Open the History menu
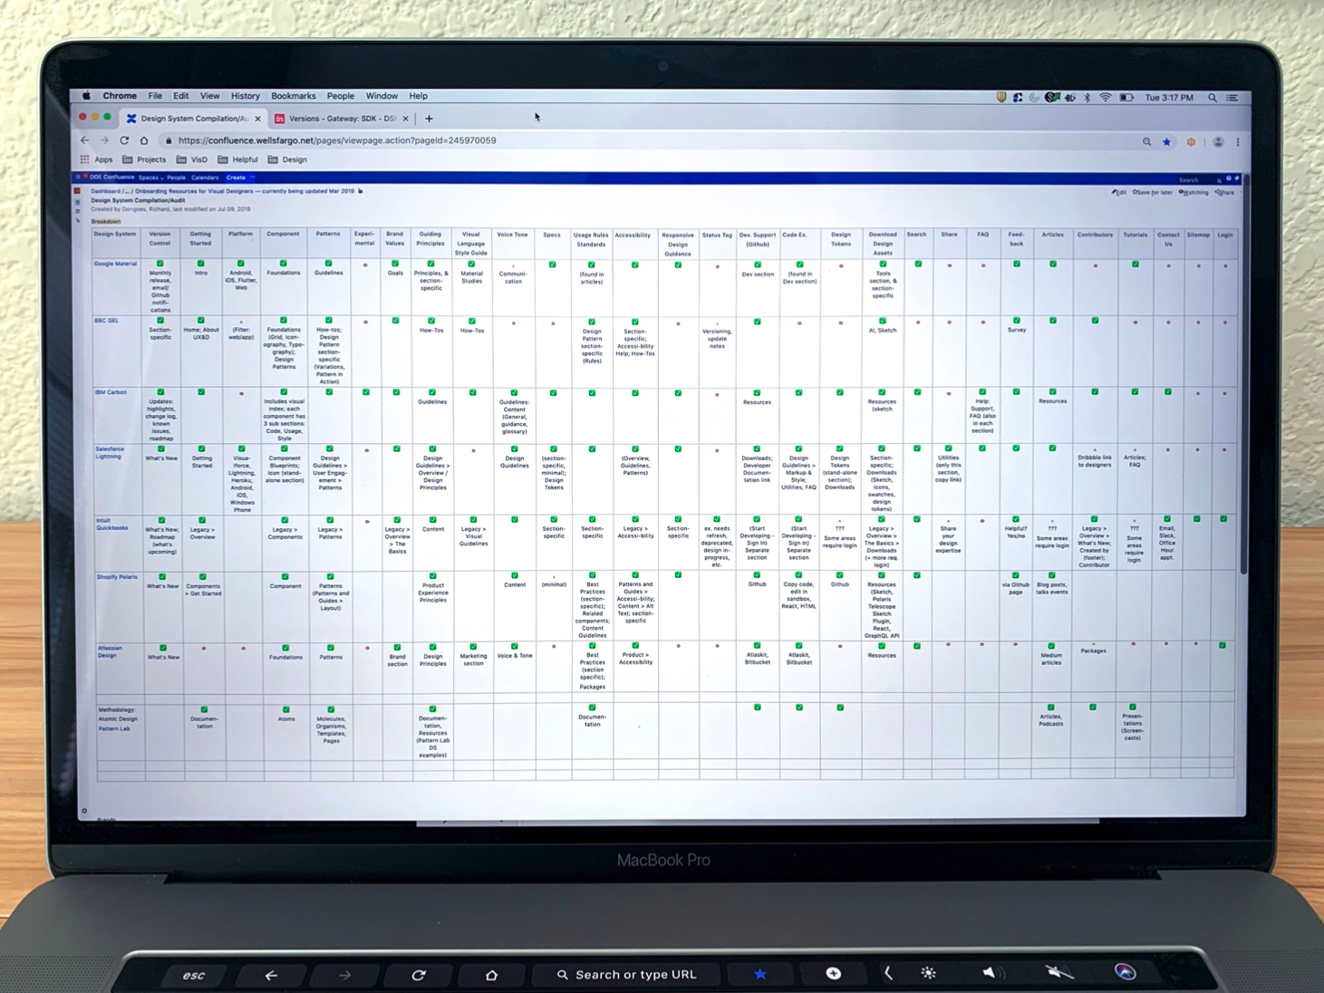This screenshot has width=1324, height=993. (245, 96)
